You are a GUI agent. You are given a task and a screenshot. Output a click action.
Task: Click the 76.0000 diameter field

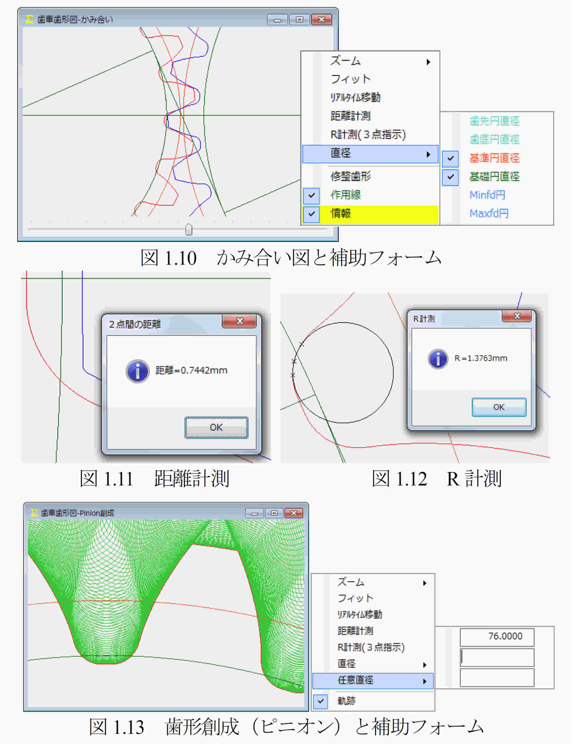[497, 637]
